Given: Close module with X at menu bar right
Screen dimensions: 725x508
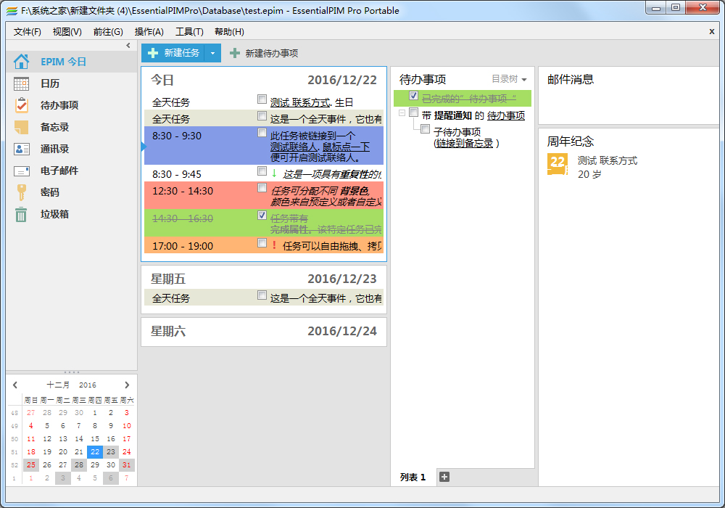Looking at the screenshot, I should pyautogui.click(x=712, y=31).
